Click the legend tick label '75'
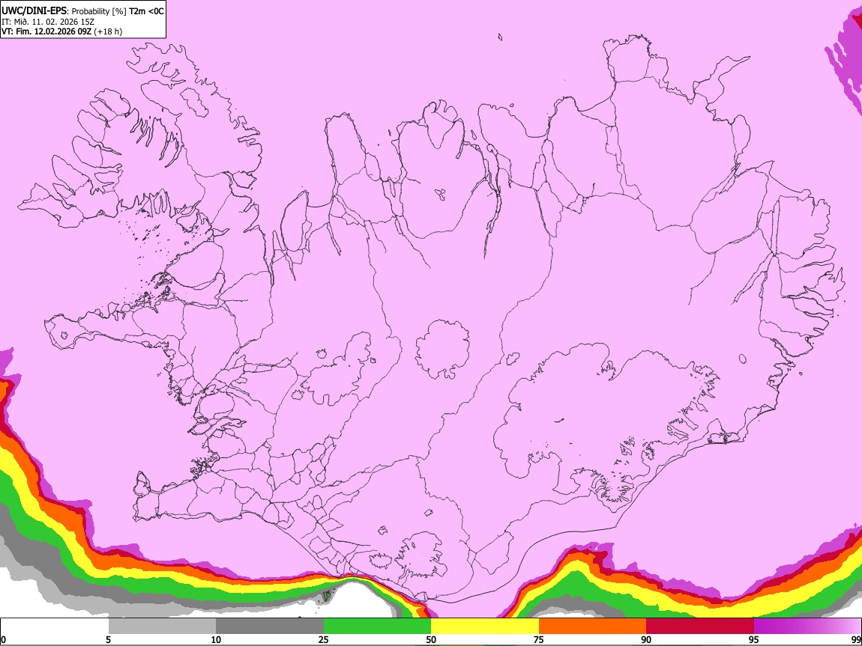This screenshot has width=862, height=646. point(539,639)
